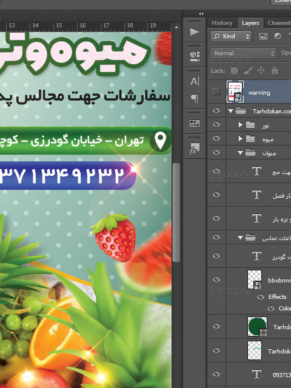This screenshot has width=291, height=388.
Task: Open the 3D panel cube icon
Action: 195,56
